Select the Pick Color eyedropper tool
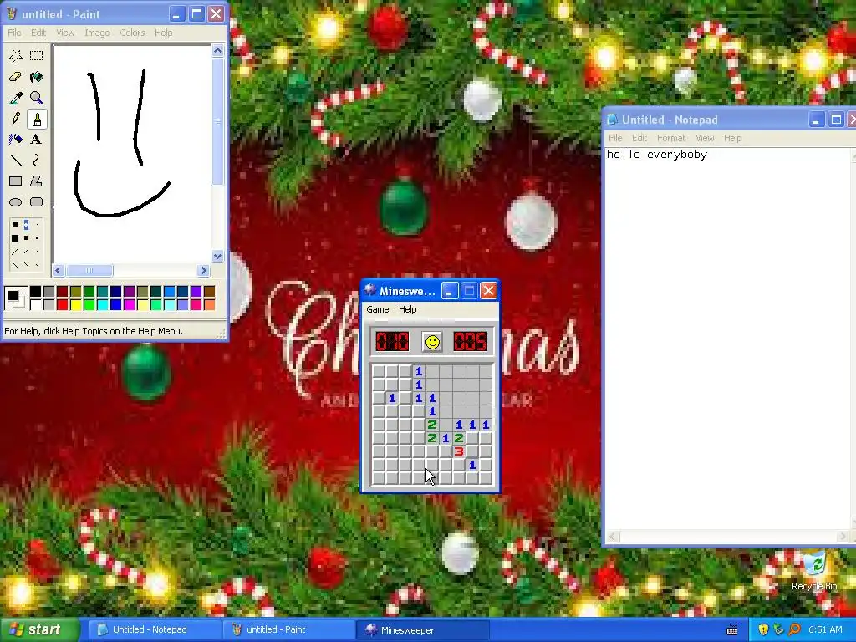The height and width of the screenshot is (642, 856). coord(15,98)
